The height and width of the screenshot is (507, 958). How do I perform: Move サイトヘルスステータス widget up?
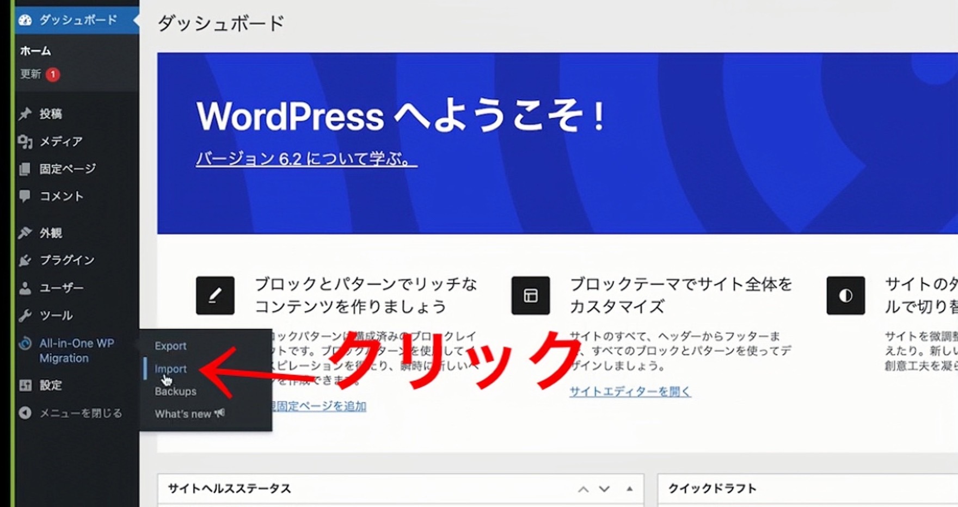click(x=583, y=489)
